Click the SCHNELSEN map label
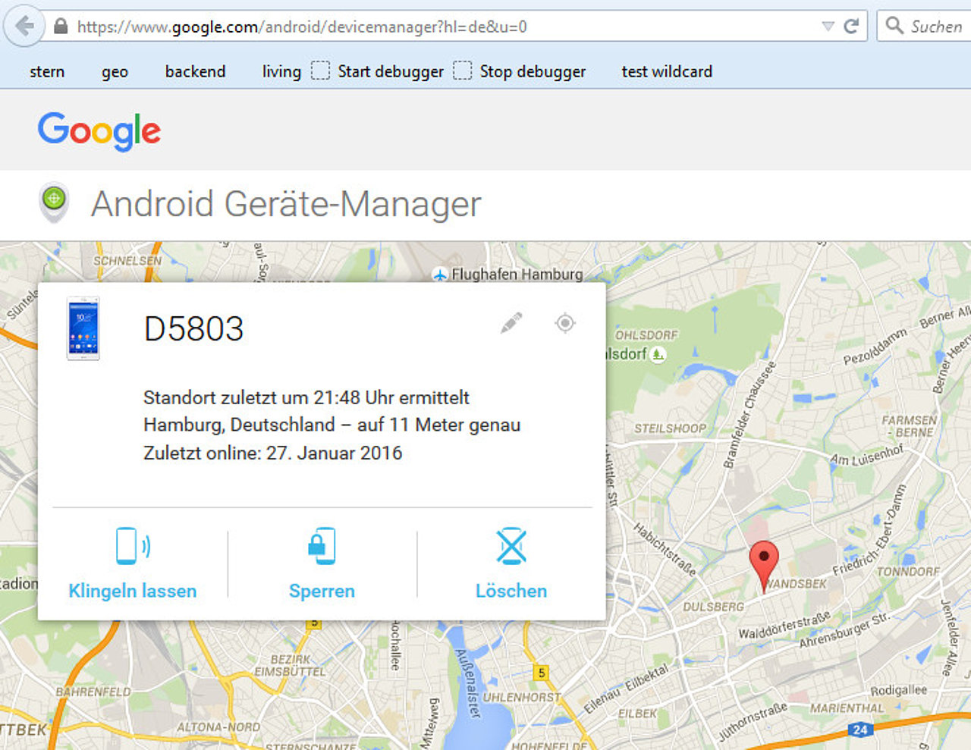The image size is (971, 750). (x=127, y=260)
